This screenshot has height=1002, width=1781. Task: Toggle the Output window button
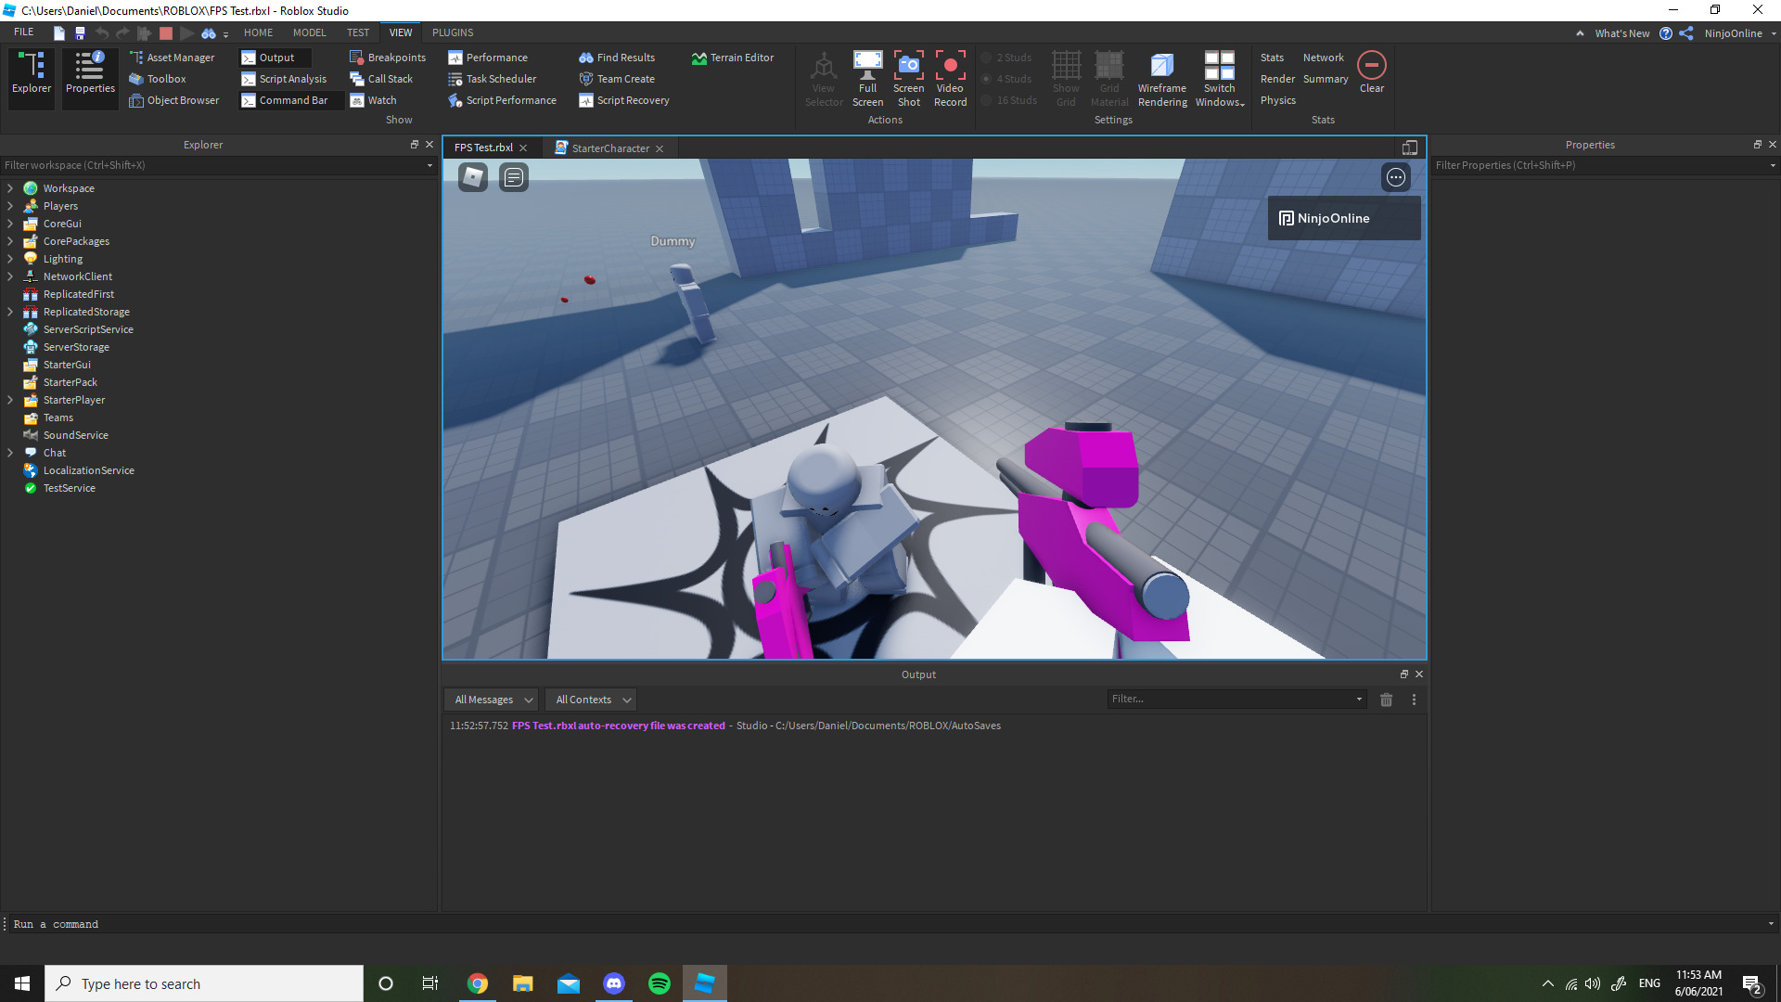pyautogui.click(x=275, y=58)
